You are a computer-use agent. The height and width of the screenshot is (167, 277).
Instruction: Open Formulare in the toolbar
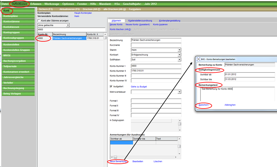coord(135,9)
